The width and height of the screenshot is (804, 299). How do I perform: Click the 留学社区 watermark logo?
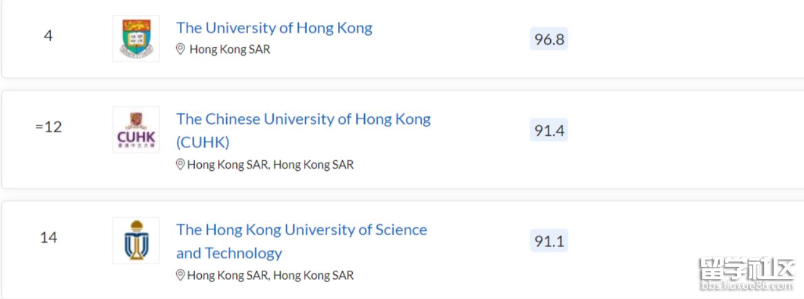(747, 268)
